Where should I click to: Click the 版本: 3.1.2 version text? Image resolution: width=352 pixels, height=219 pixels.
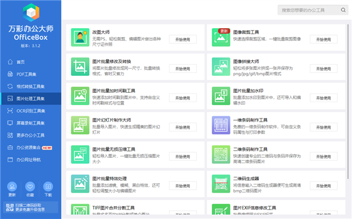click(31, 46)
